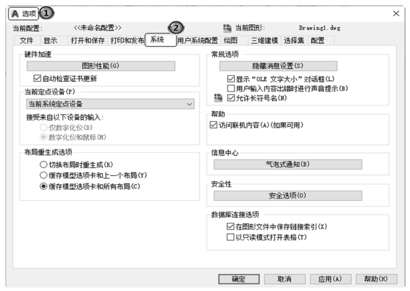Choose 切换布局时重生成(R) option

point(43,165)
